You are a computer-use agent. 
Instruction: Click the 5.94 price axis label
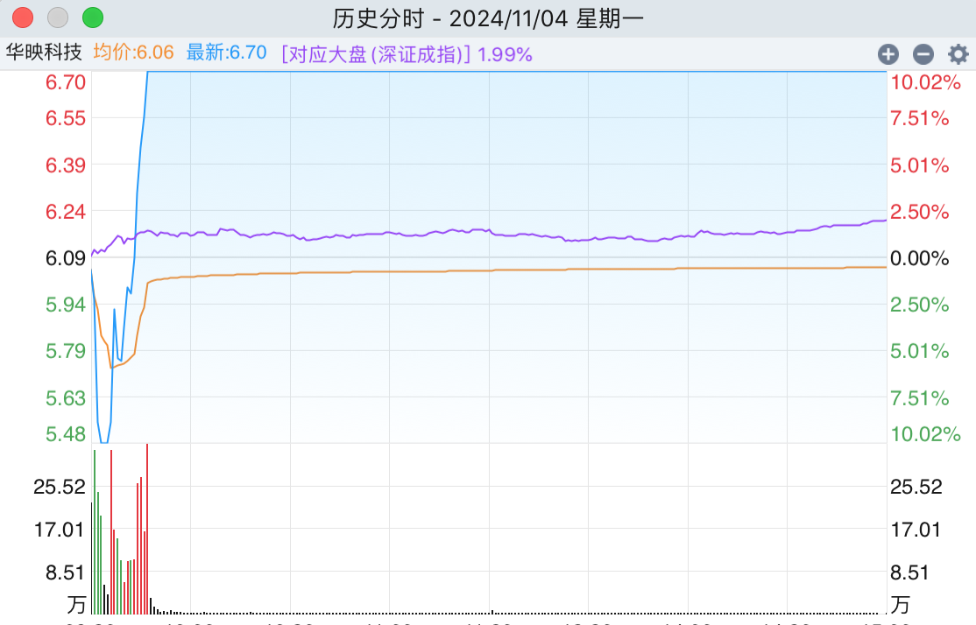click(66, 305)
